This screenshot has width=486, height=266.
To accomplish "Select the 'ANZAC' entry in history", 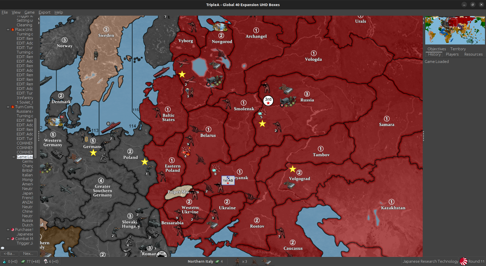I will (28, 202).
